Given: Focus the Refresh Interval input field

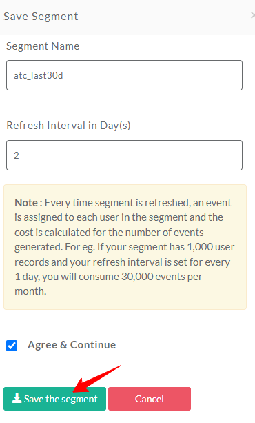Looking at the screenshot, I should (124, 155).
